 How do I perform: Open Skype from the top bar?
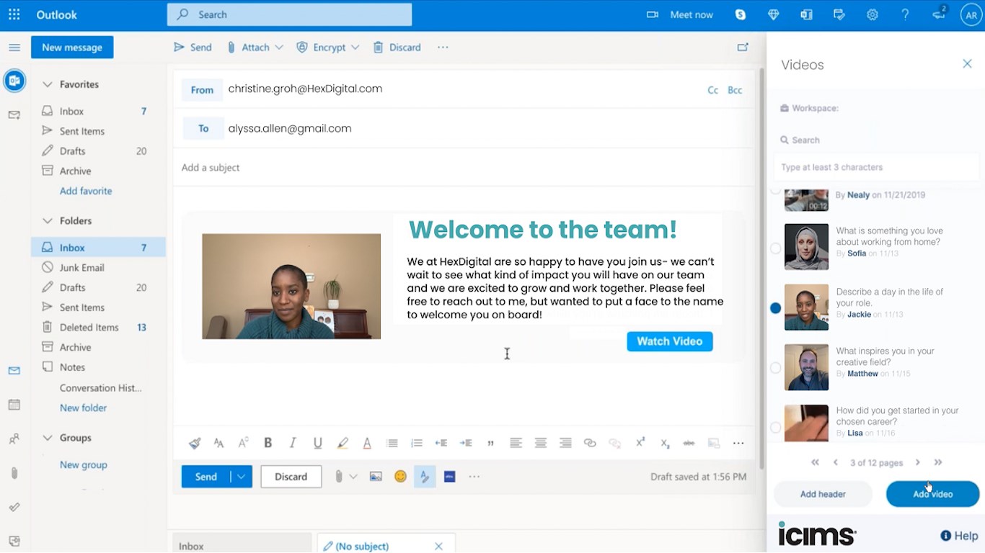741,14
